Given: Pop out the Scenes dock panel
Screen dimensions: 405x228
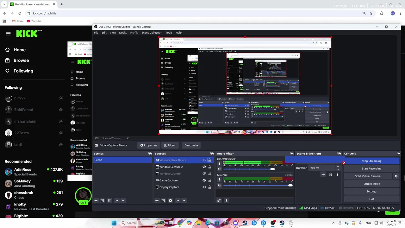Looking at the screenshot, I should point(150,154).
